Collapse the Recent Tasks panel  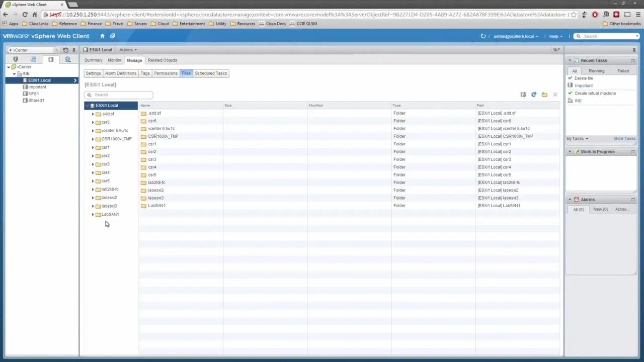pos(570,60)
